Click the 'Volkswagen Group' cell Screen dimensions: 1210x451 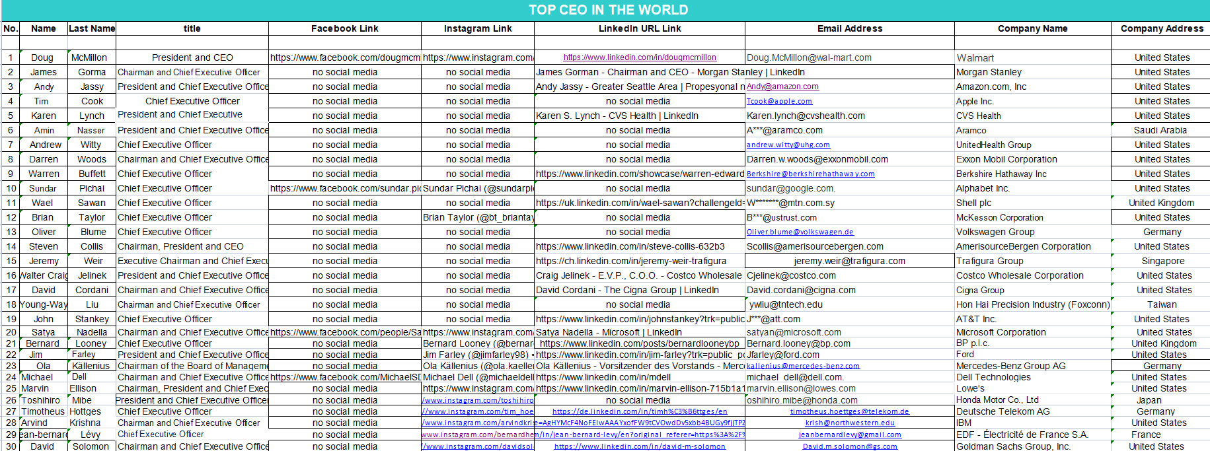(1033, 232)
